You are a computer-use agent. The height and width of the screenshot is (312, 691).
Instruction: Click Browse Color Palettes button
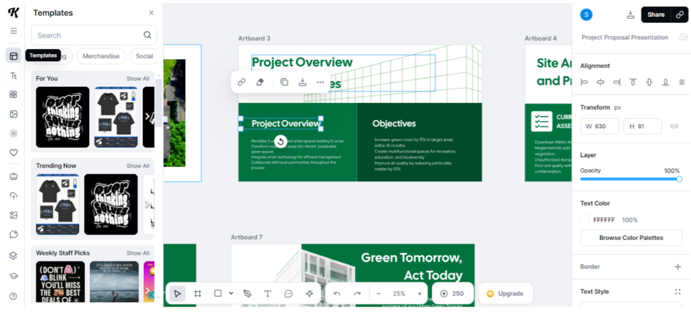tap(631, 238)
